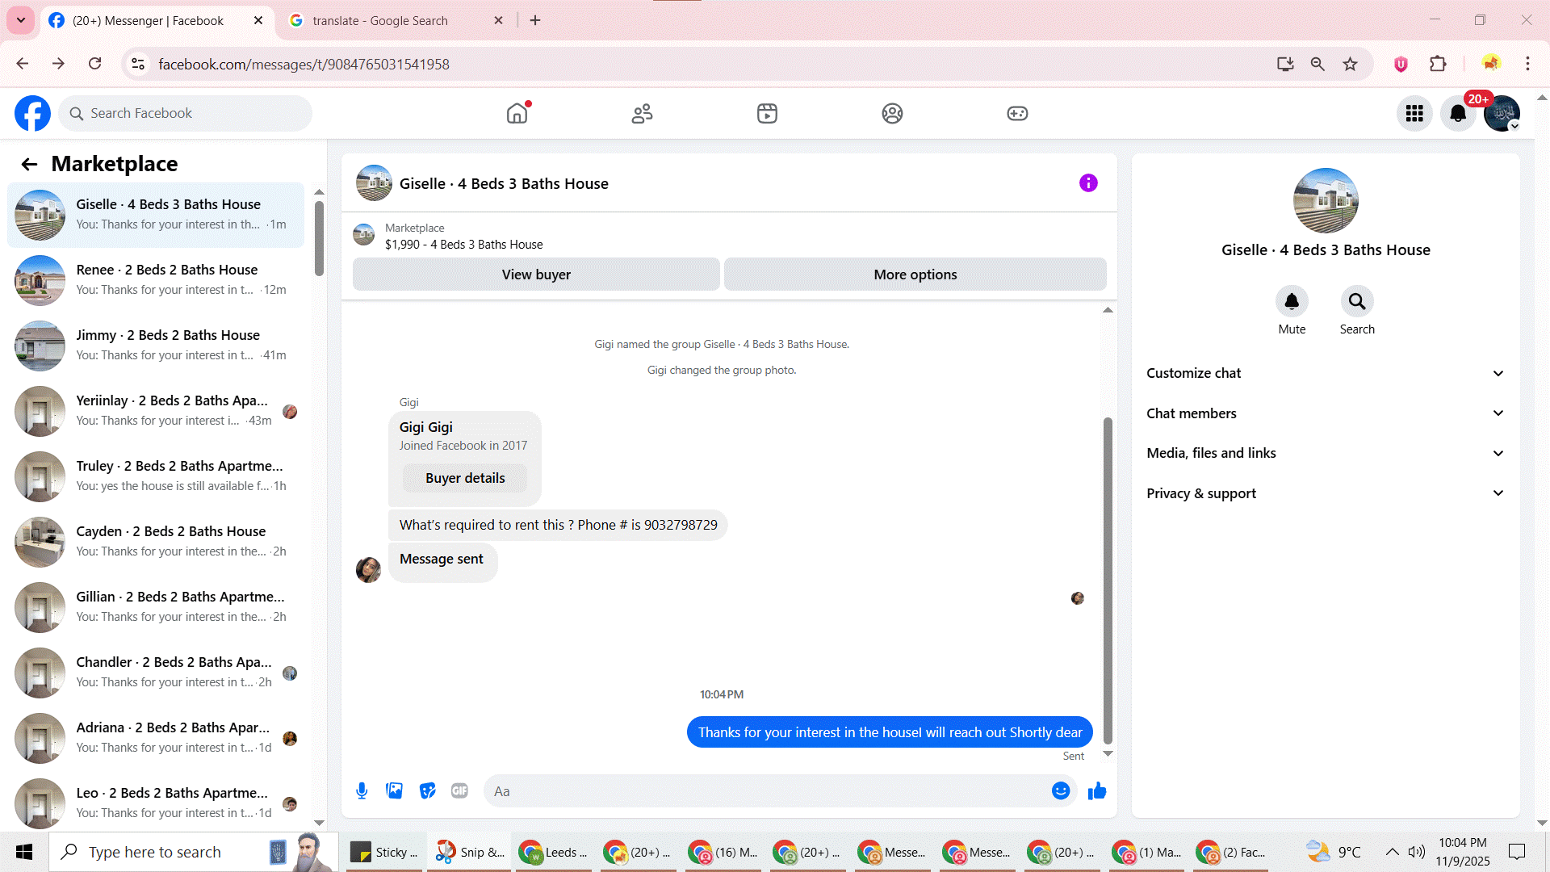Expand the Customize chat section

(1326, 373)
